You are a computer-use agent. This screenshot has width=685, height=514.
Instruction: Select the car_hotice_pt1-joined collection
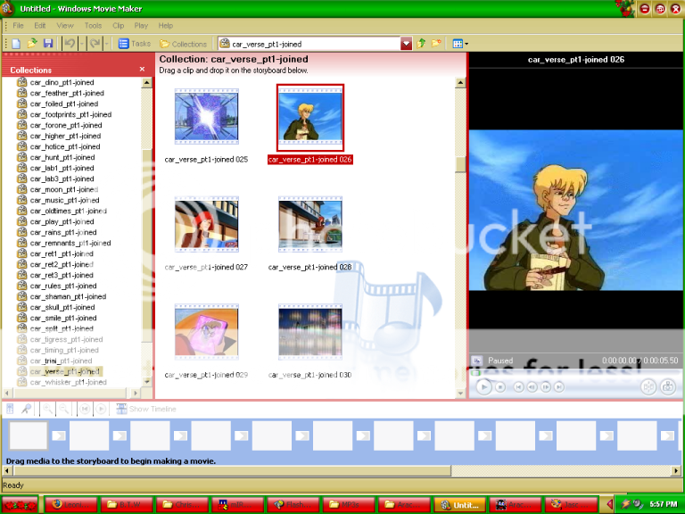tap(65, 147)
